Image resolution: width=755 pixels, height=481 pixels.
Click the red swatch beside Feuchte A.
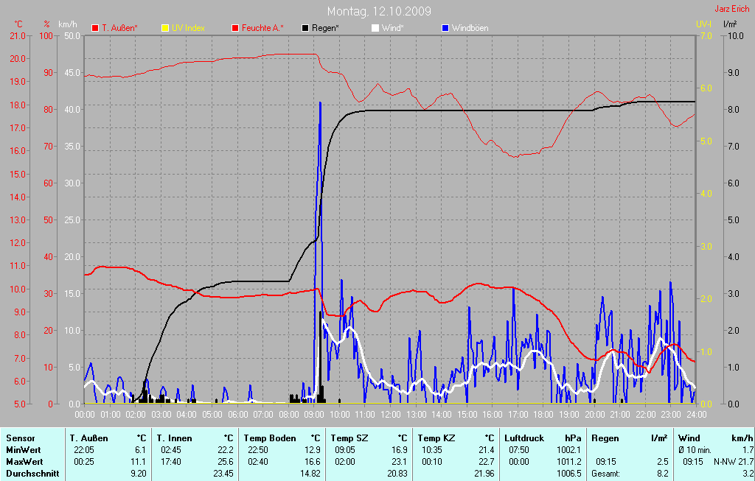pyautogui.click(x=236, y=28)
